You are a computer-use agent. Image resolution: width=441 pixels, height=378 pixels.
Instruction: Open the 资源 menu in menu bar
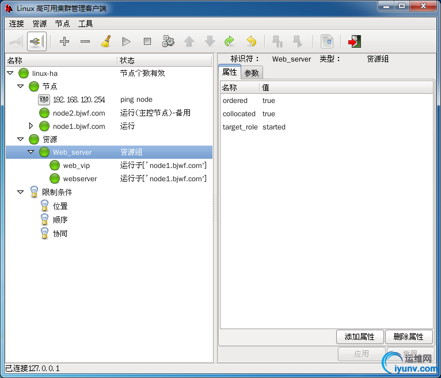point(39,24)
